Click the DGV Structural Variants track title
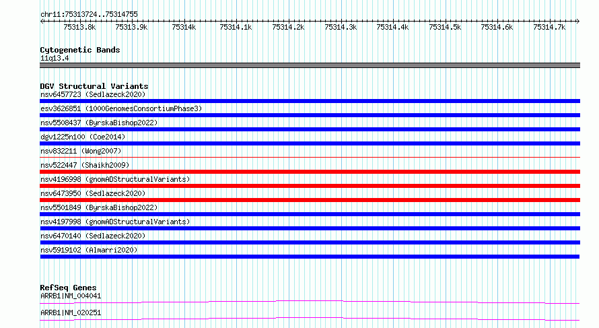The width and height of the screenshot is (599, 328). 94,86
